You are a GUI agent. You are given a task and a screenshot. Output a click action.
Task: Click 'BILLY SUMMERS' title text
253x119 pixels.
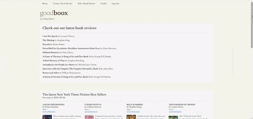pyautogui.click(x=135, y=105)
